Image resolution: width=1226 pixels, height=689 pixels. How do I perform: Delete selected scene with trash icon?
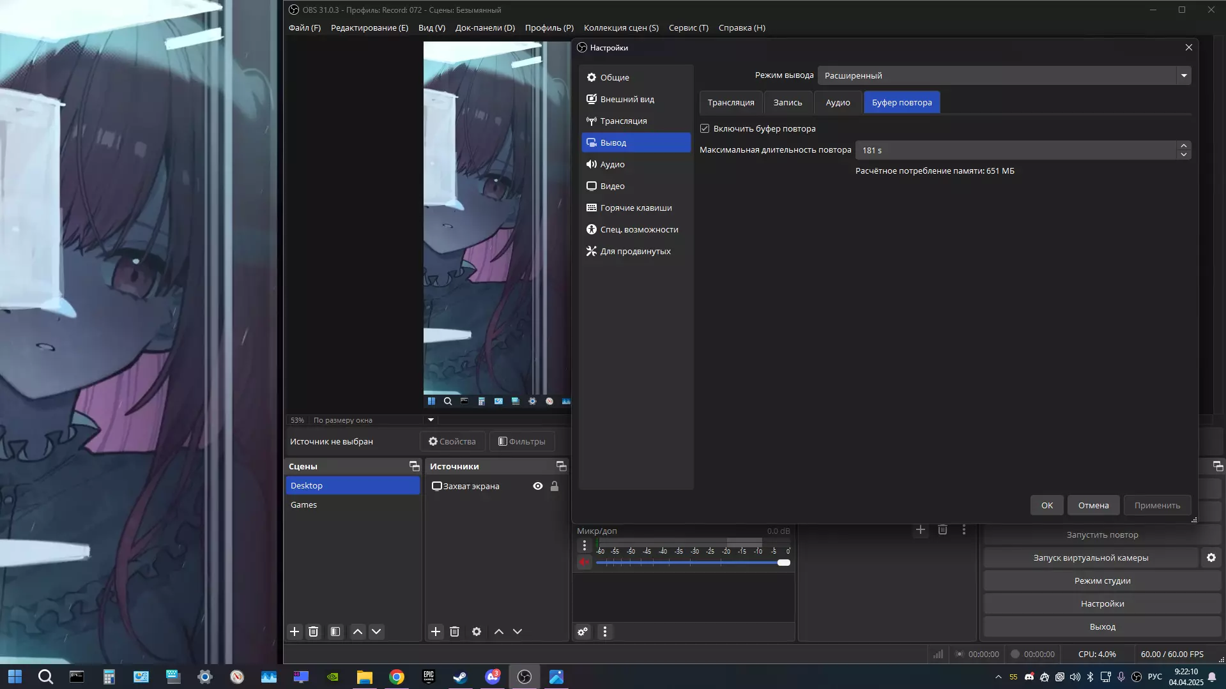pyautogui.click(x=313, y=632)
